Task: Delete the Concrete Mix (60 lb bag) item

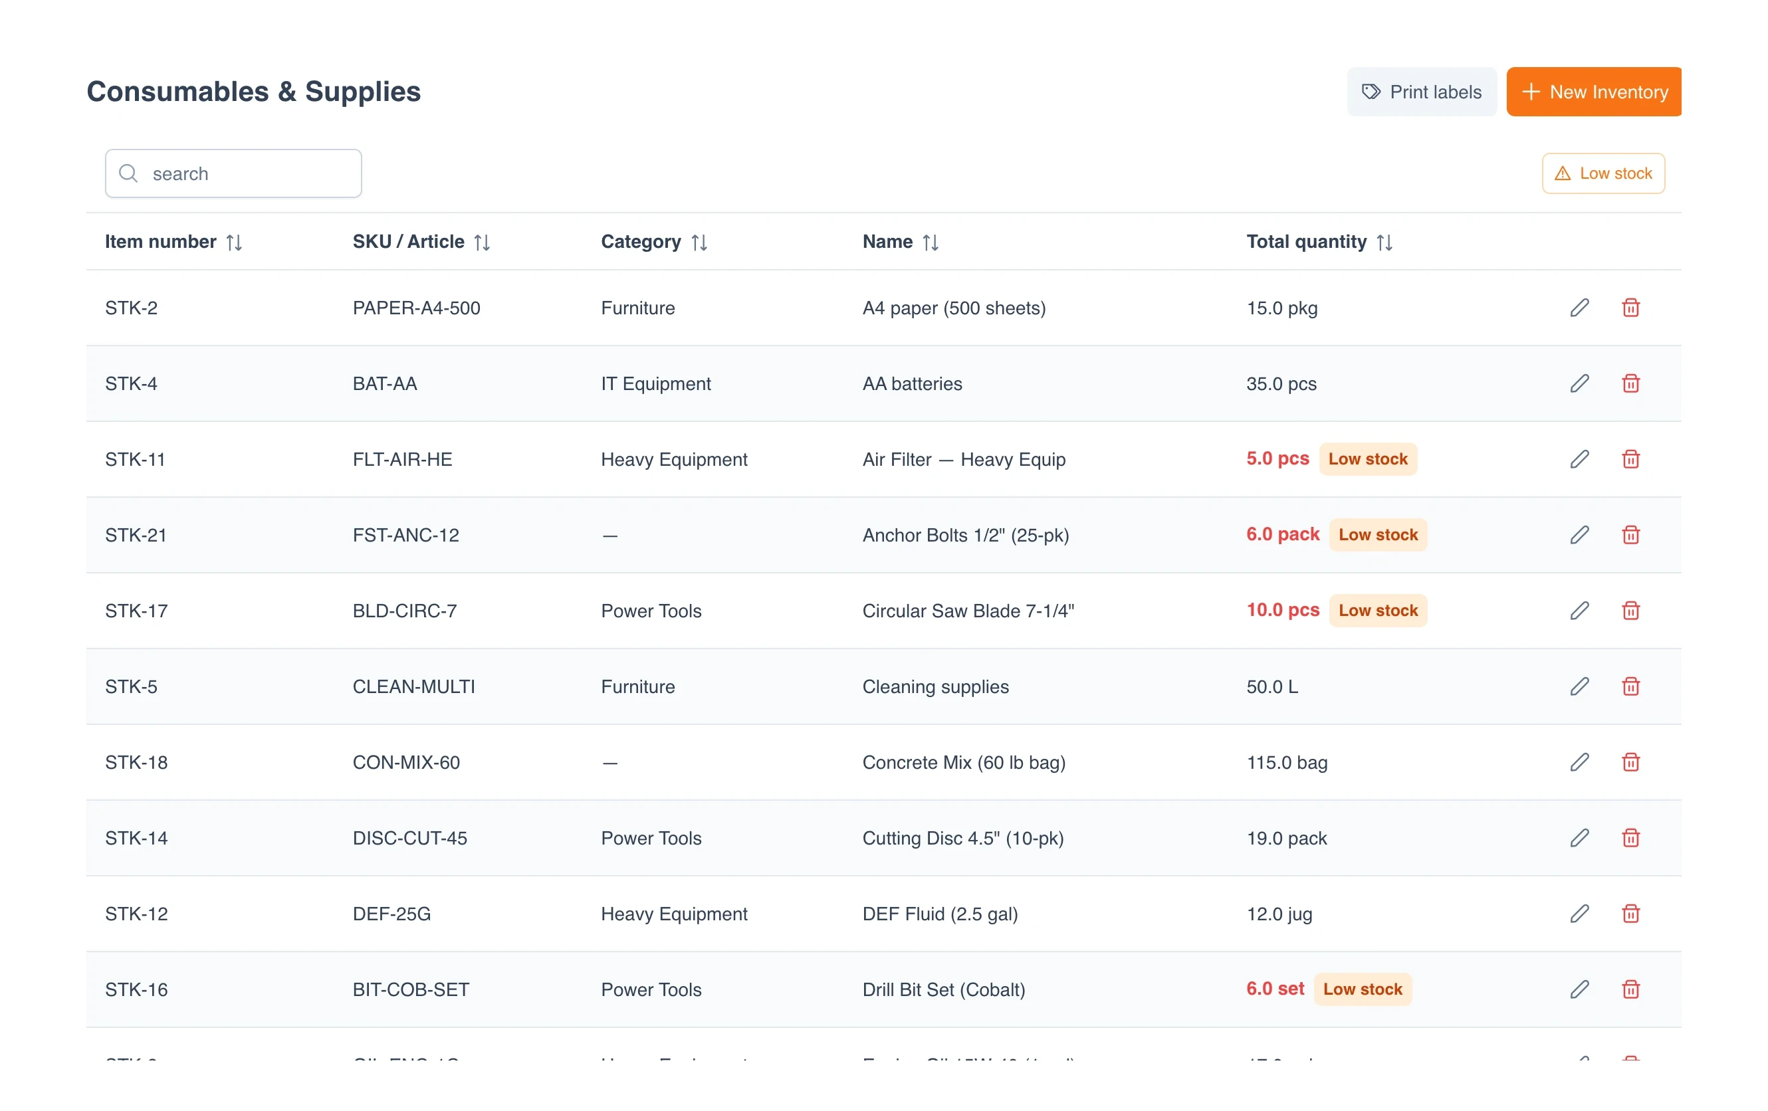Action: (1630, 761)
